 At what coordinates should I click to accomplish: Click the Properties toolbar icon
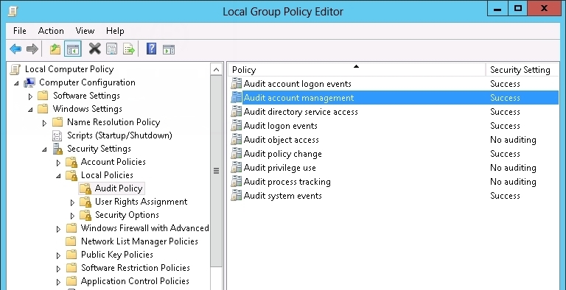111,49
